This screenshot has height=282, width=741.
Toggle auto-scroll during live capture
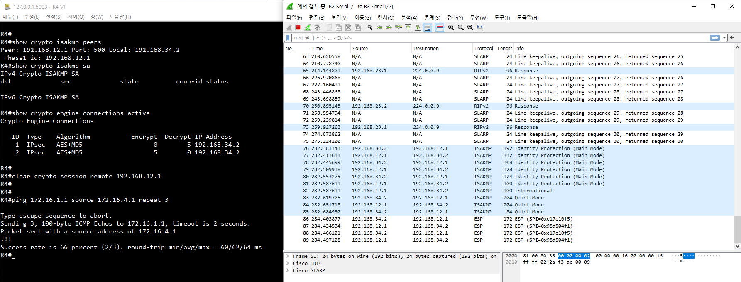coord(428,27)
